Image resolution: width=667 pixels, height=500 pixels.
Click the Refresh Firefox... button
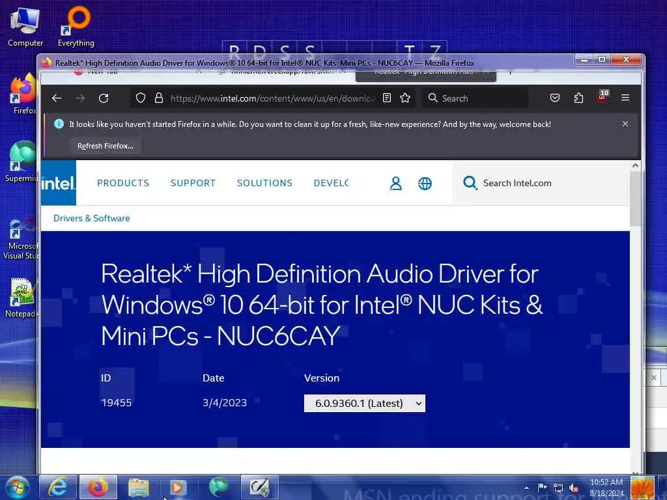tap(105, 146)
